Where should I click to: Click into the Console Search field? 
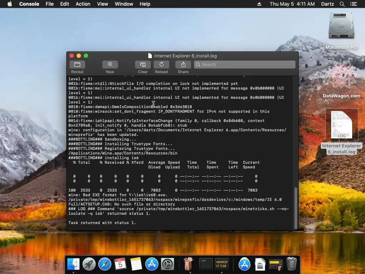point(245,65)
